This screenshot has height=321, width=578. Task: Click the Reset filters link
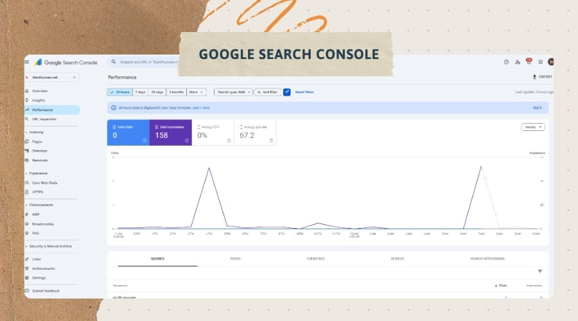pos(304,92)
